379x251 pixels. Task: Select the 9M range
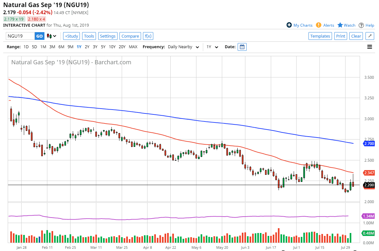(x=70, y=47)
